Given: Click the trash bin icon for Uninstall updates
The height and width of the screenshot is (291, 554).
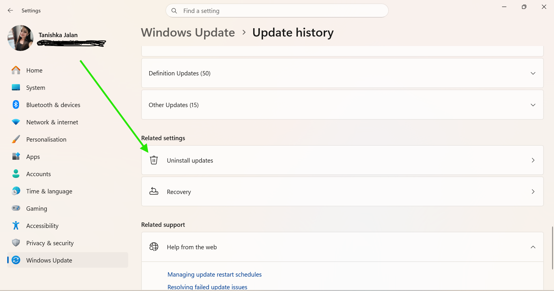Looking at the screenshot, I should [154, 160].
